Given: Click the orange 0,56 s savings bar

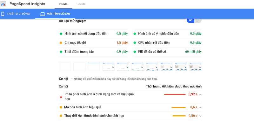Looking at the screenshot, I should 179,116.
